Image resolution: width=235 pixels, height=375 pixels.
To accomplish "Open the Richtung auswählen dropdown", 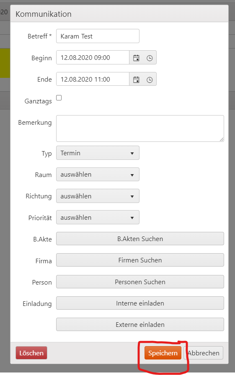I will [98, 196].
